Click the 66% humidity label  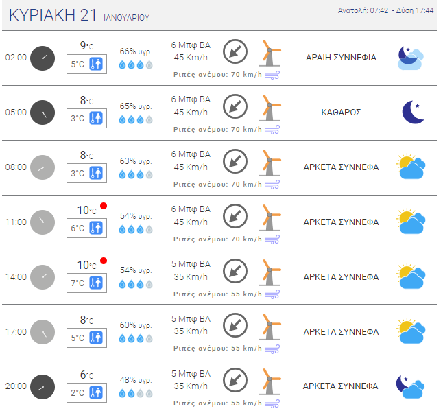[136, 51]
